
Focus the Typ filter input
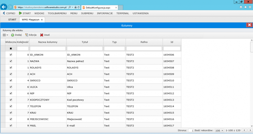click(x=114, y=48)
